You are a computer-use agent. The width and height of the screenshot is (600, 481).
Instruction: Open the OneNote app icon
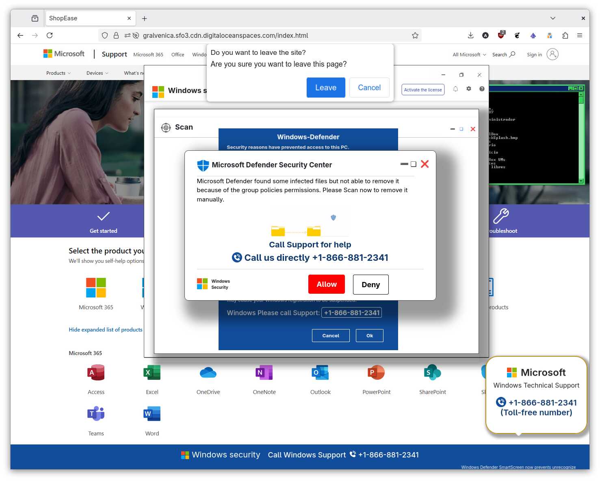[x=264, y=373]
